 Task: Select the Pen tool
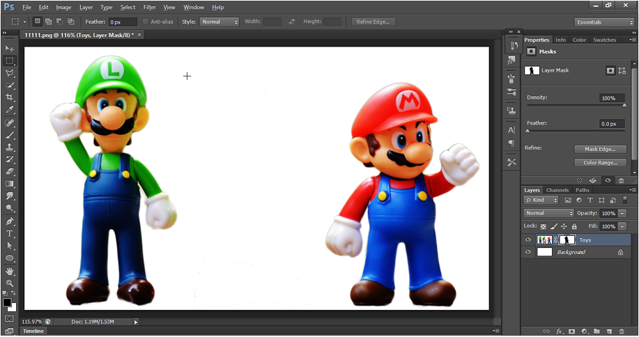9,221
